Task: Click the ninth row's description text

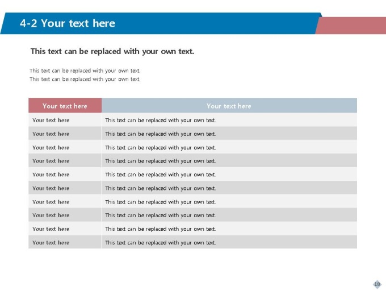Action: (161, 229)
